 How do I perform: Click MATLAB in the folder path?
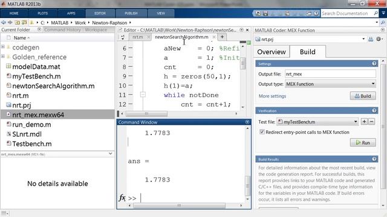coord(59,23)
